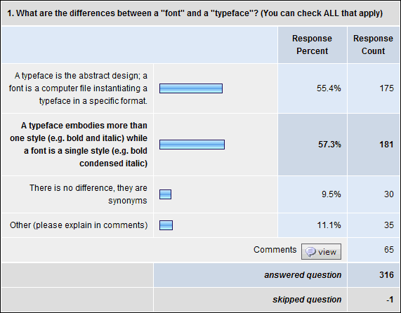Click the response count 175
This screenshot has width=401, height=313.
click(x=386, y=88)
